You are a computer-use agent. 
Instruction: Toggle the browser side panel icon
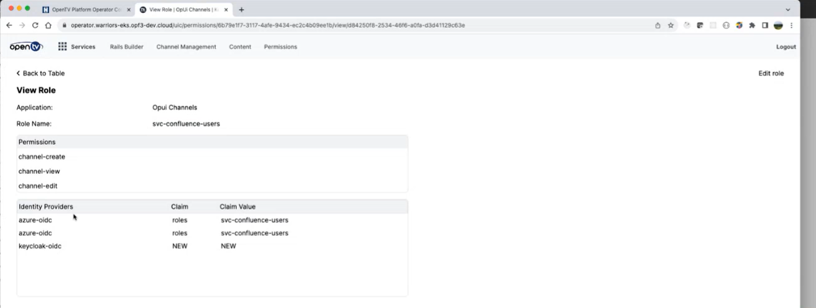764,25
